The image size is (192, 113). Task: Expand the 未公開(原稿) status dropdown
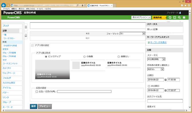(x=156, y=59)
